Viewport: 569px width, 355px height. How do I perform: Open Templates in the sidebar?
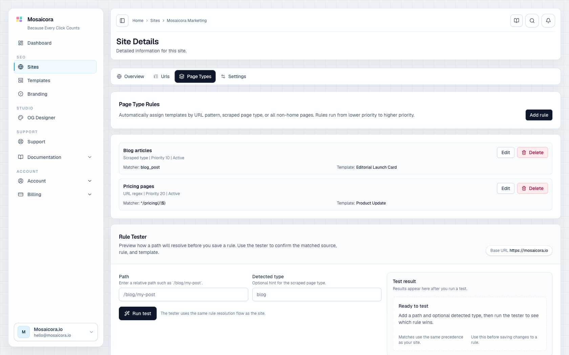coord(55,80)
